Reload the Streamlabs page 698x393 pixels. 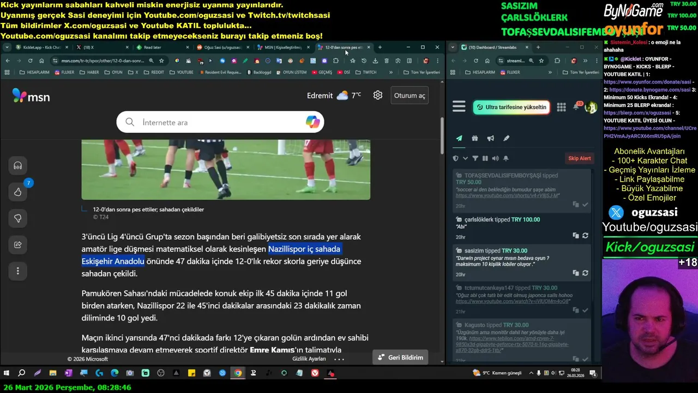pos(476,61)
